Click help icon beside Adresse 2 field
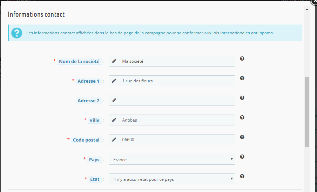Viewport: 317px width, 192px height. (x=242, y=98)
